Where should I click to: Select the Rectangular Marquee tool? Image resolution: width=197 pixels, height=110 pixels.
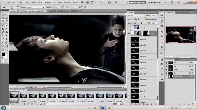pos(3,15)
